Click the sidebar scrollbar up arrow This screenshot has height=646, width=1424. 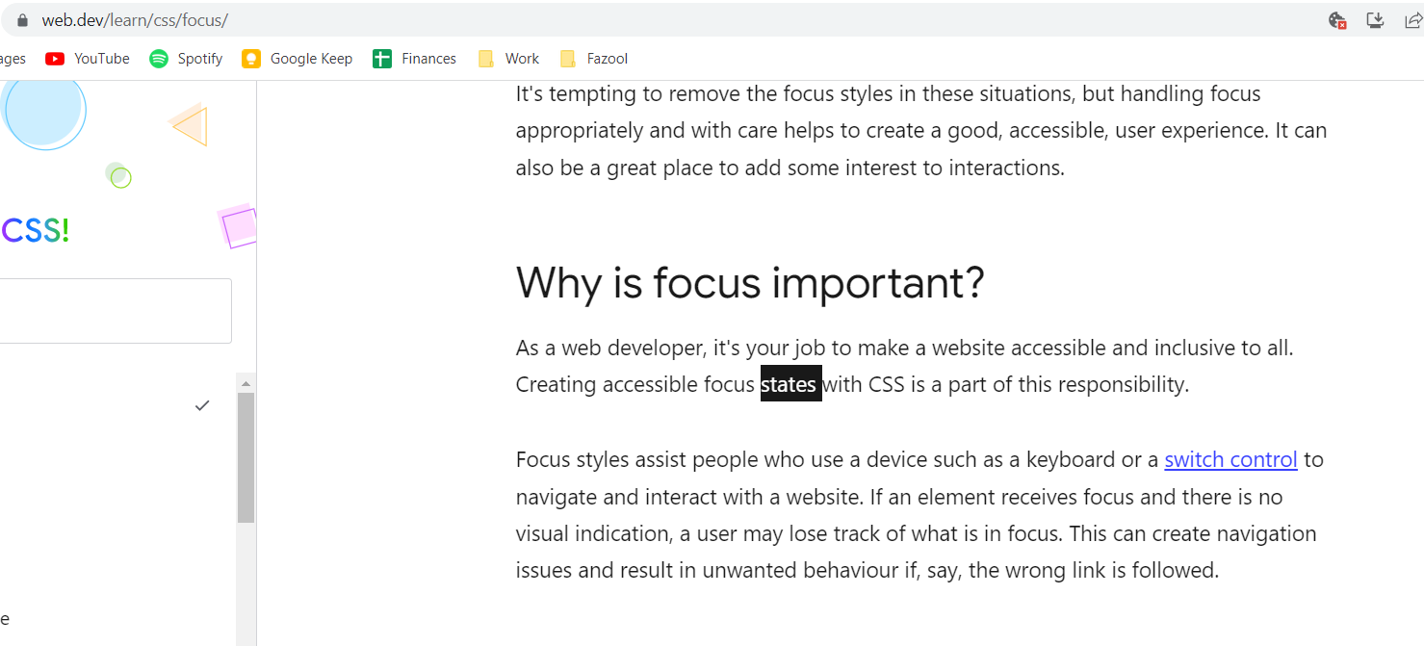[x=246, y=381]
